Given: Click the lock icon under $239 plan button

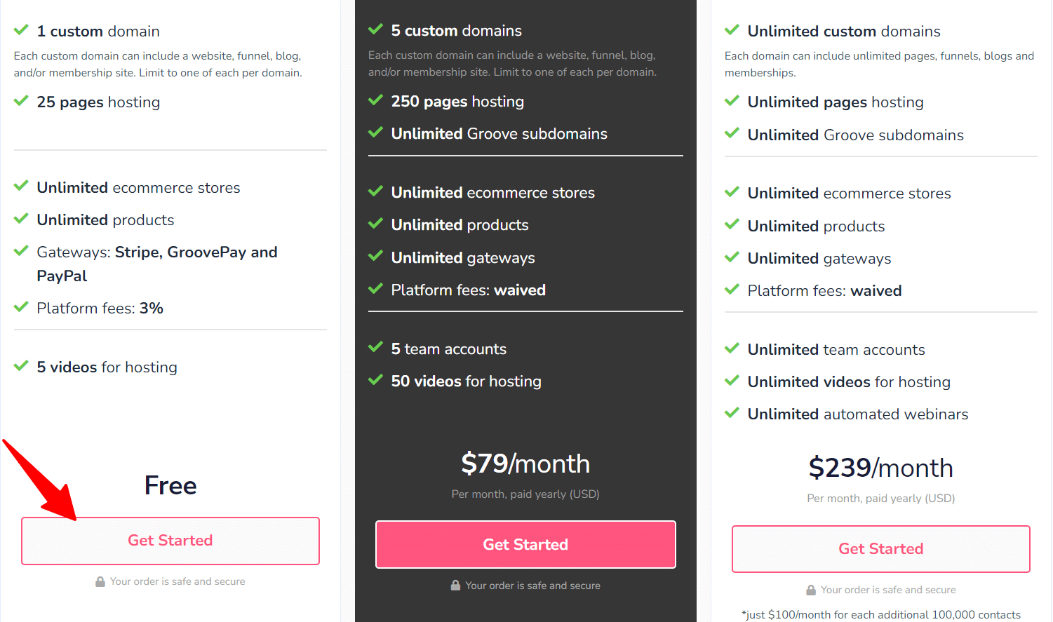Looking at the screenshot, I should tap(811, 590).
